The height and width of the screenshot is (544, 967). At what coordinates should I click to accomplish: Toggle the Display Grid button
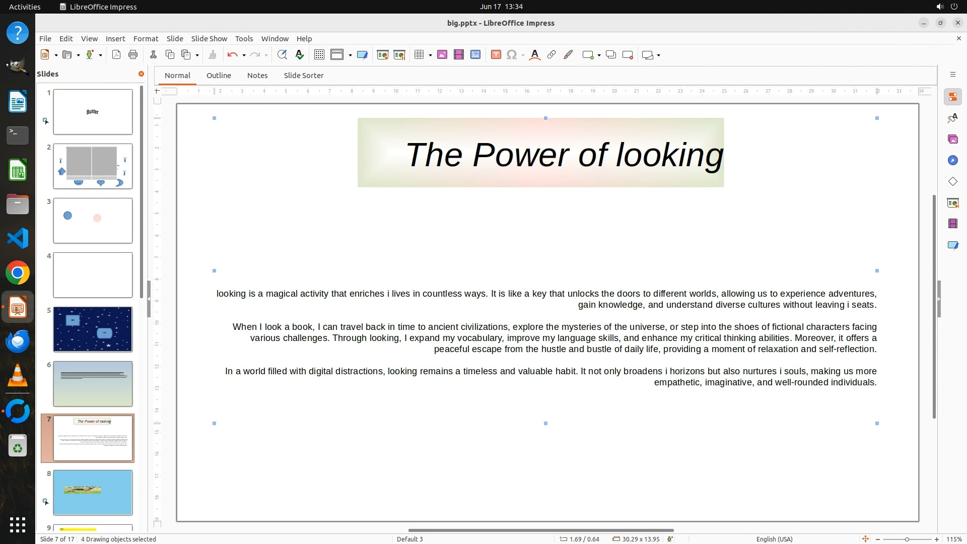(319, 55)
